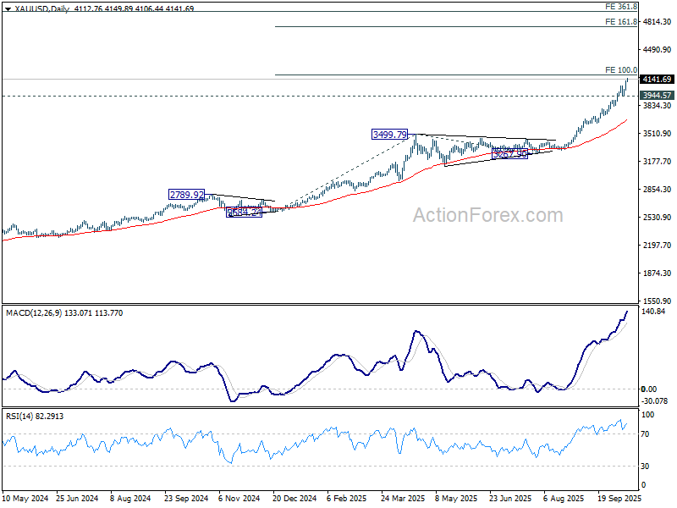Viewport: 677px width, 508px height.
Task: Select the 2789.92 price annotation label
Action: (x=186, y=195)
